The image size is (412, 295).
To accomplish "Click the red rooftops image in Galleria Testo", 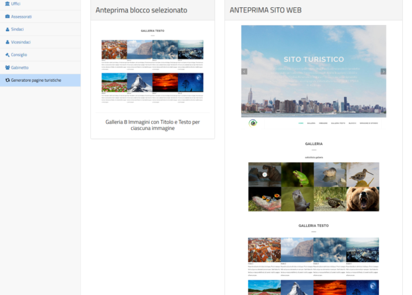I will tap(264, 250).
